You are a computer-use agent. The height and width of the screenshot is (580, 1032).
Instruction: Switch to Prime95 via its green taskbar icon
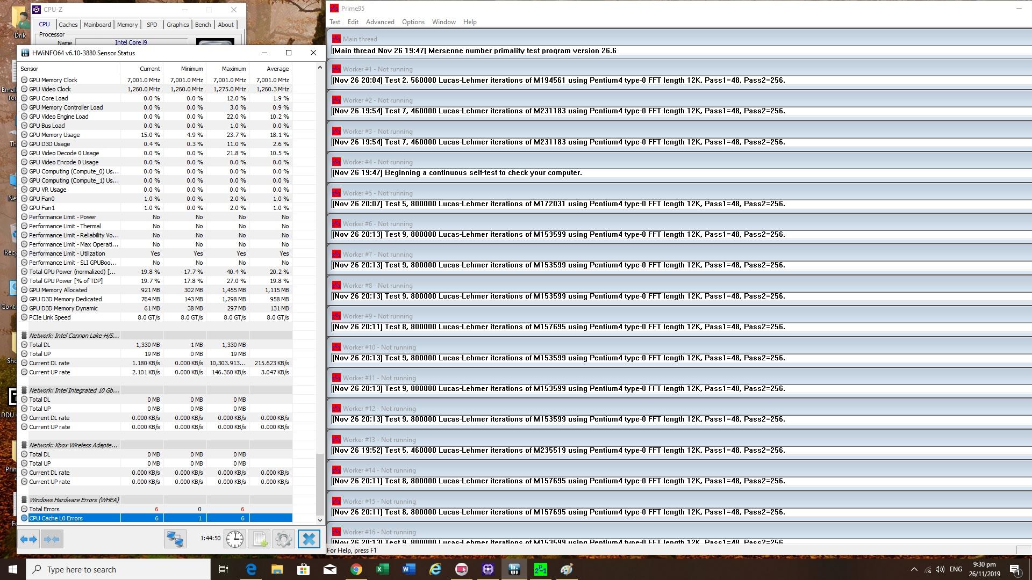tap(541, 569)
